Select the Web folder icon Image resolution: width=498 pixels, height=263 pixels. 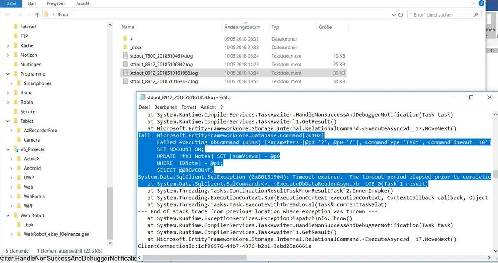[x=18, y=187]
